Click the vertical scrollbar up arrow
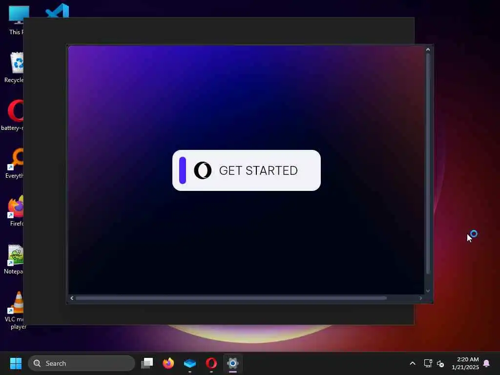This screenshot has height=375, width=500. click(428, 49)
